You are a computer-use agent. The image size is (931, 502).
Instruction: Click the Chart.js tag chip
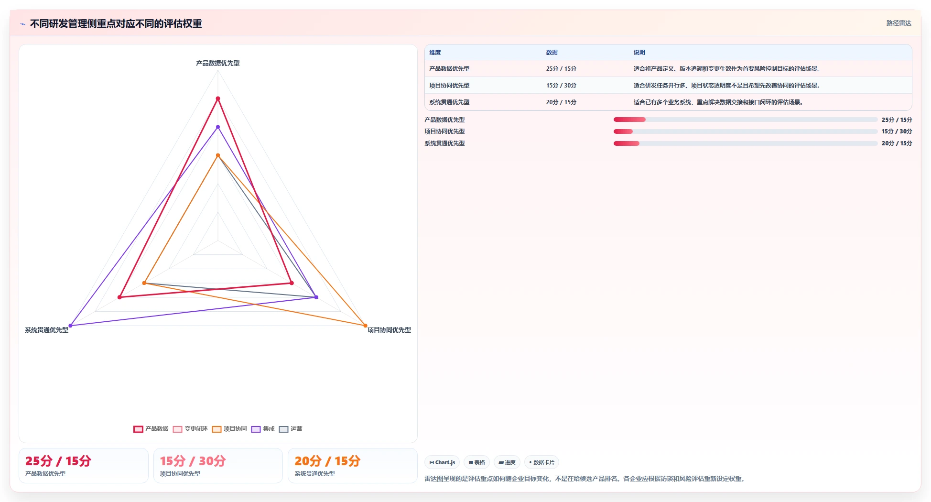coord(442,462)
